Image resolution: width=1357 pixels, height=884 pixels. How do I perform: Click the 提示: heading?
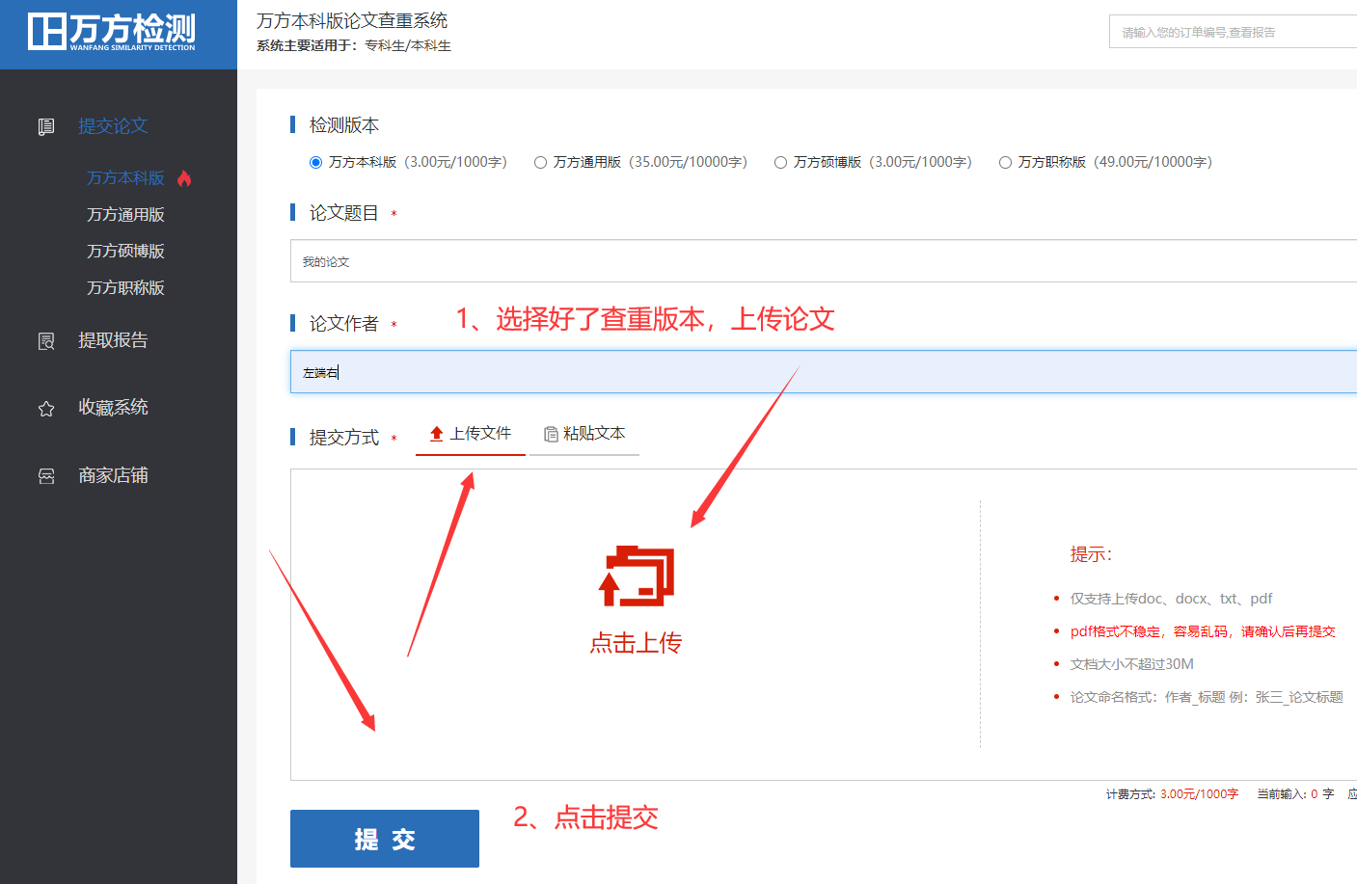[1091, 554]
